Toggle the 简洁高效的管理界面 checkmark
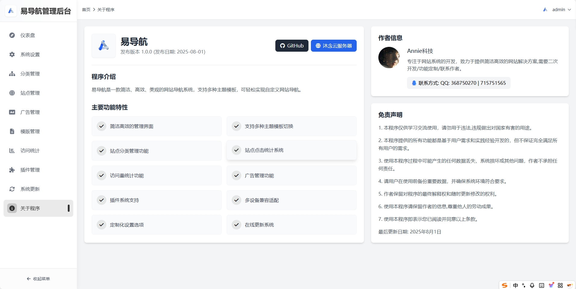The height and width of the screenshot is (289, 576). [102, 126]
